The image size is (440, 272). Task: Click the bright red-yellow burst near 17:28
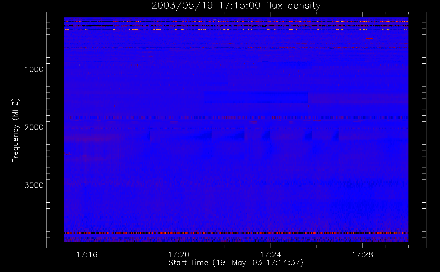coord(369,38)
